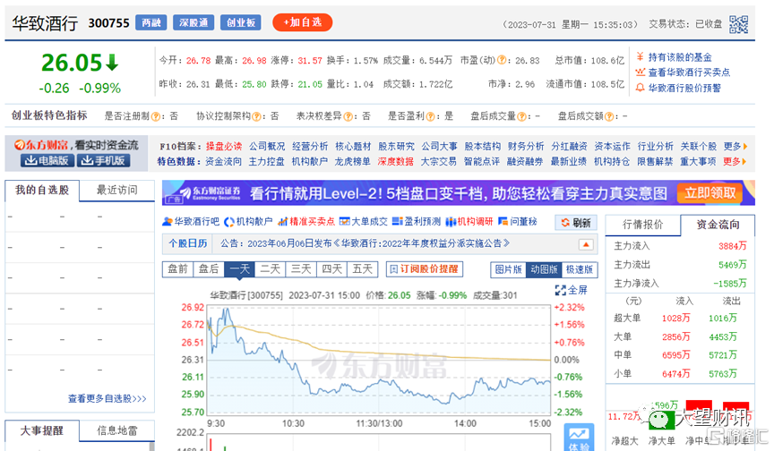774x451 pixels.
Task: Click the help icon beside 盘后成交量
Action: click(x=521, y=116)
